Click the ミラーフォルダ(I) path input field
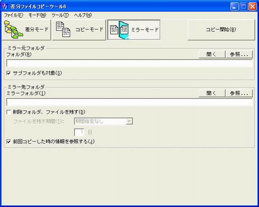Image resolution: width=259 pixels, height=207 pixels. coord(129,102)
